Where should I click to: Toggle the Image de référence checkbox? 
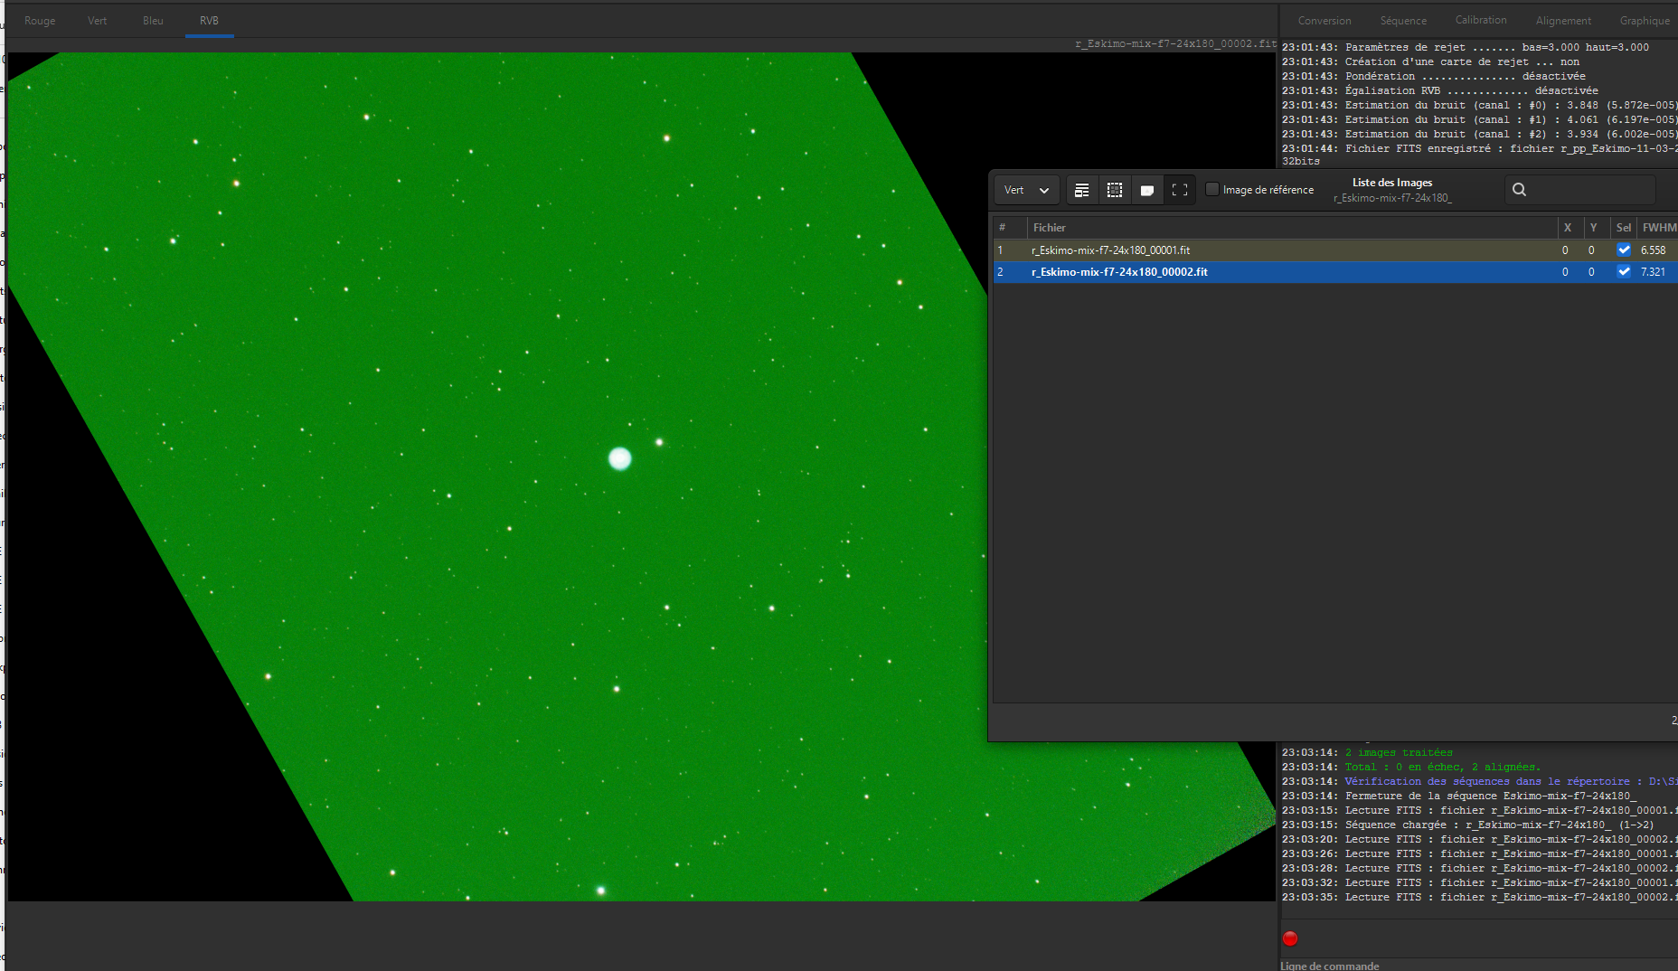[x=1212, y=189]
